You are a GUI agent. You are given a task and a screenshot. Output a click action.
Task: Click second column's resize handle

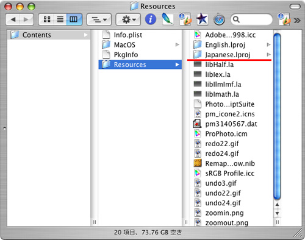(x=186, y=222)
